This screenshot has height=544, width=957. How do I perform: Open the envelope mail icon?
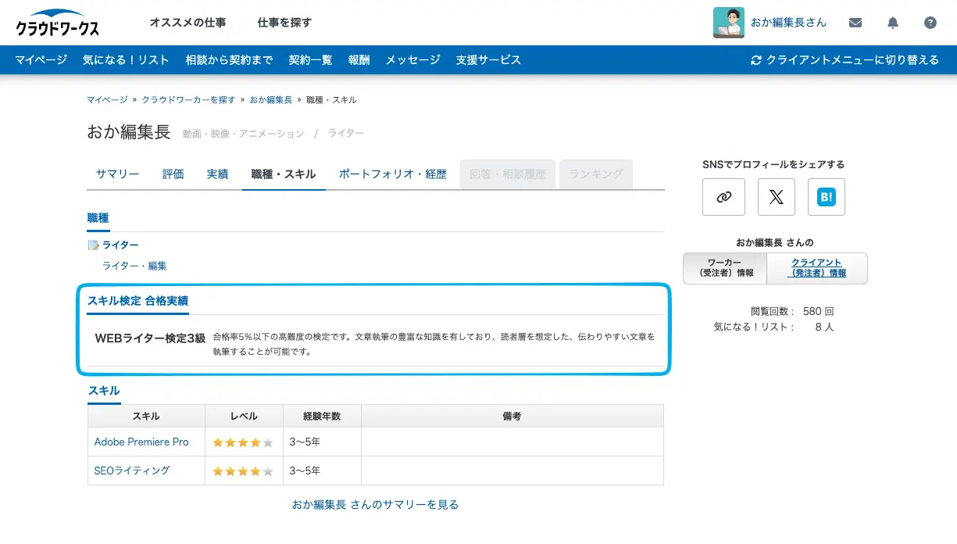pos(855,23)
